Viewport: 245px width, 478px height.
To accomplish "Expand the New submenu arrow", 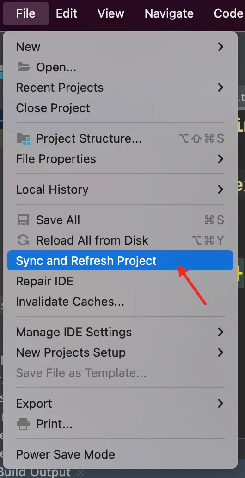I will [220, 47].
